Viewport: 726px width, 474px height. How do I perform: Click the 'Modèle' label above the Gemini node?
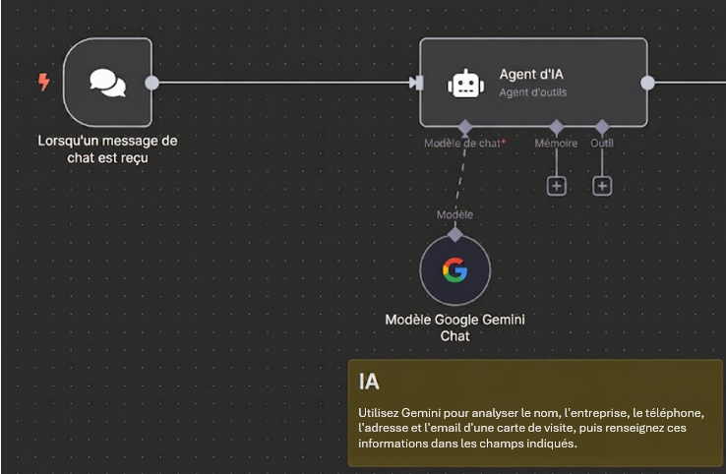point(455,214)
